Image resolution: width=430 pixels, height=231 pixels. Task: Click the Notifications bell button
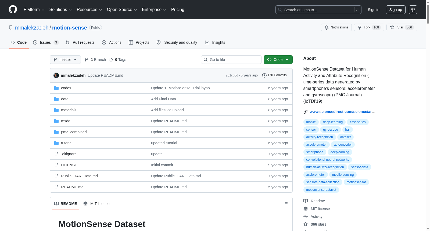[336, 27]
